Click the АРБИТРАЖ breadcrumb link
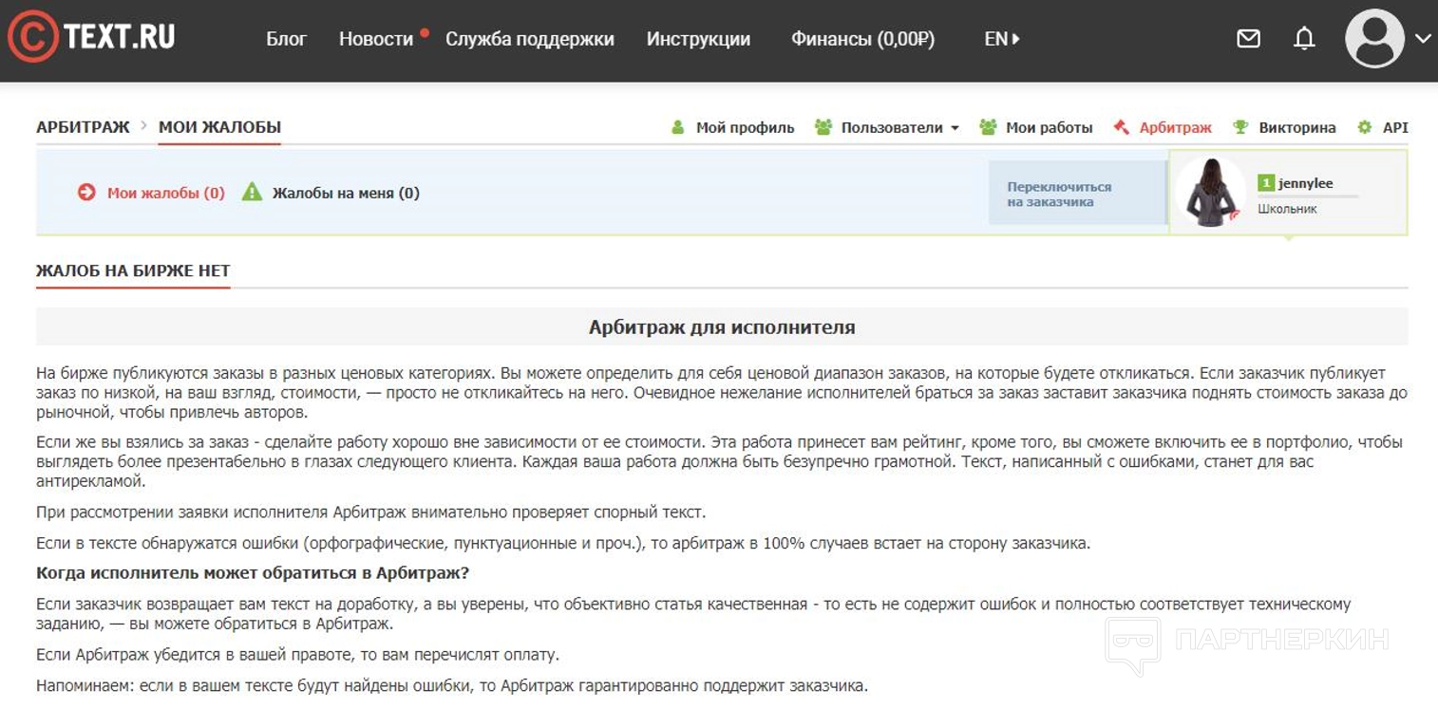Screen dimensions: 1438x727 tap(83, 127)
